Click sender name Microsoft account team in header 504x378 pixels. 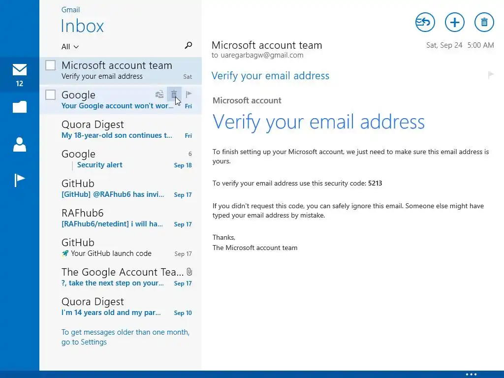[267, 45]
